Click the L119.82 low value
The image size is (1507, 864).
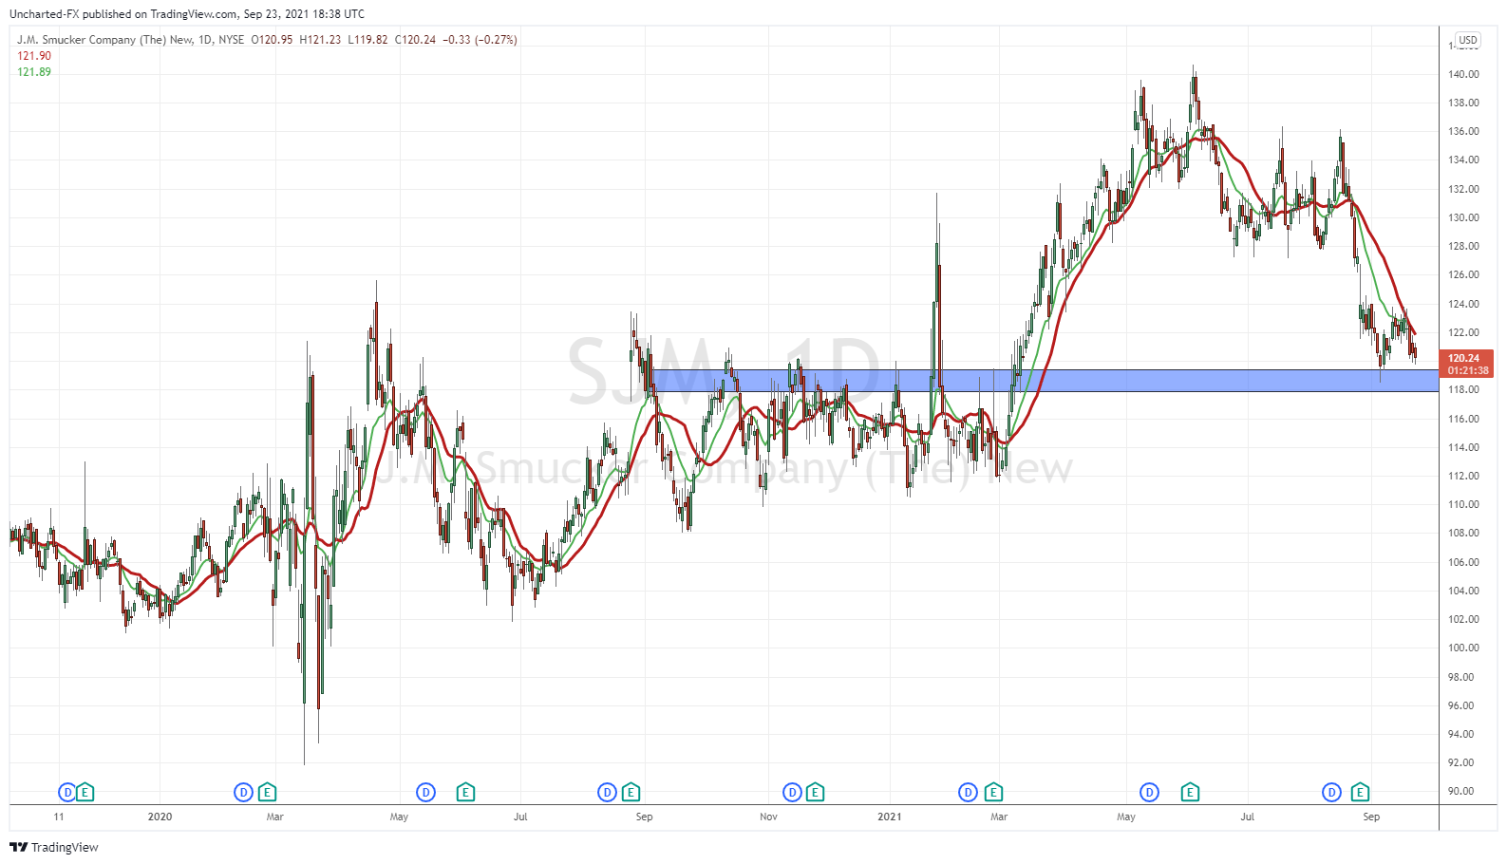point(367,40)
